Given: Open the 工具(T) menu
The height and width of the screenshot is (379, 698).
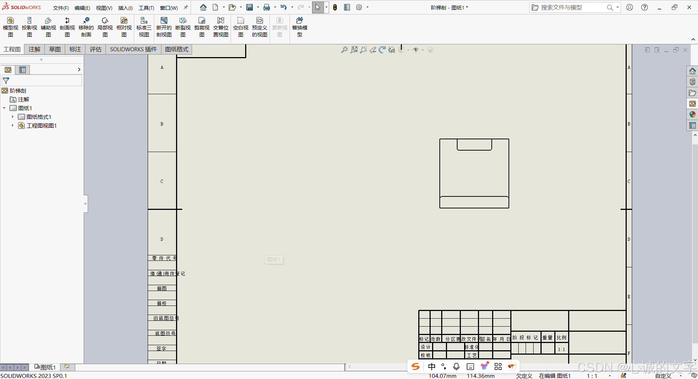Looking at the screenshot, I should 146,8.
